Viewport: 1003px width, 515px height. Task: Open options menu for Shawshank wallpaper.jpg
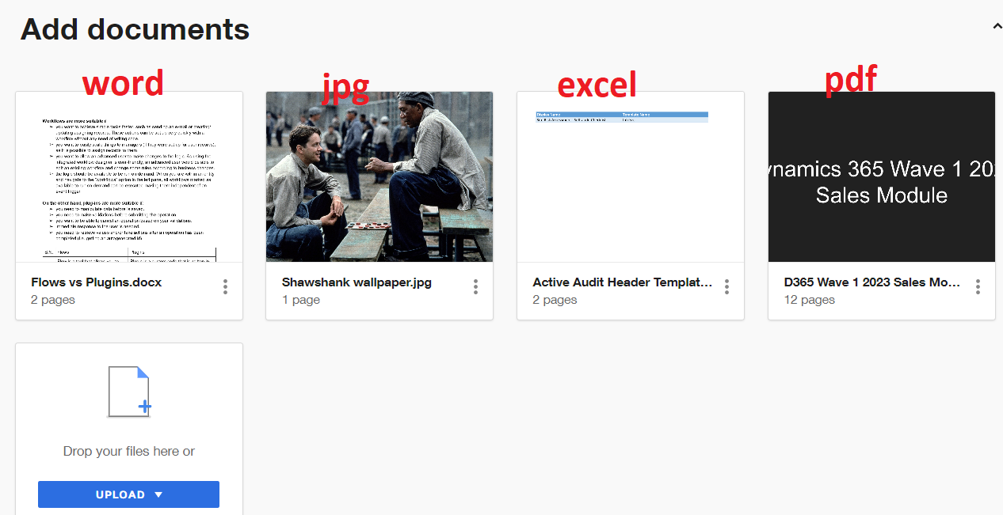coord(475,287)
